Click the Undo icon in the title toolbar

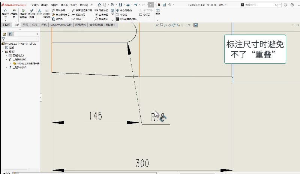(x=136, y=5)
